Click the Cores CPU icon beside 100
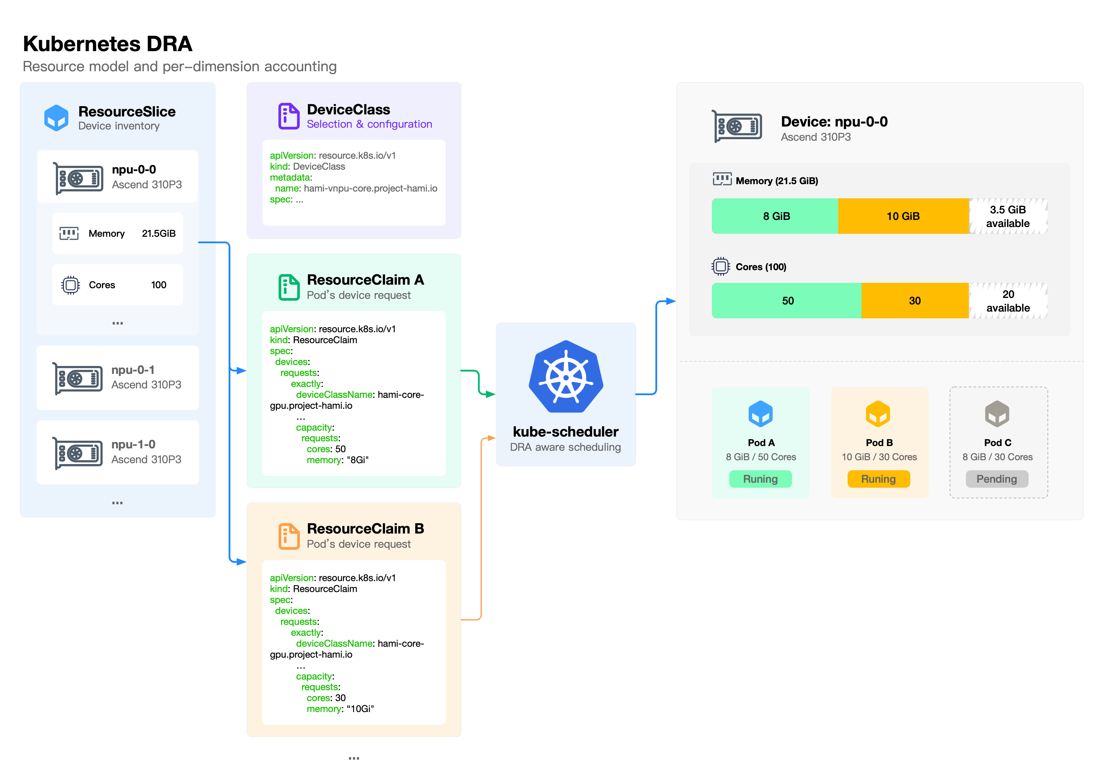The height and width of the screenshot is (775, 1099). [70, 285]
